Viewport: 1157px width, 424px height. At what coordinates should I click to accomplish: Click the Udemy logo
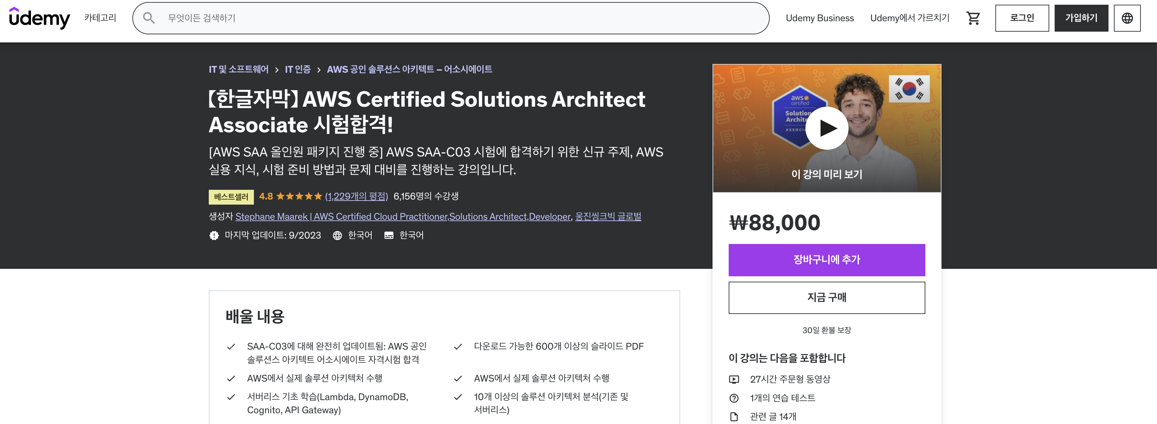click(x=39, y=18)
